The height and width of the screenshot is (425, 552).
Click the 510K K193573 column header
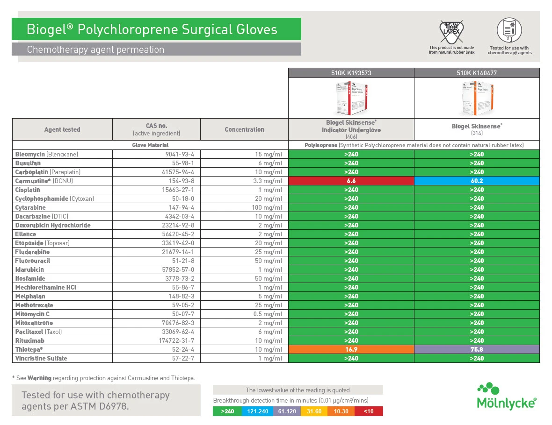pos(351,73)
